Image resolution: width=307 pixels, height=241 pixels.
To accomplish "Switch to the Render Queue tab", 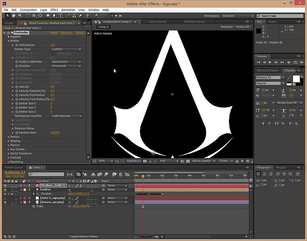I will [14, 168].
